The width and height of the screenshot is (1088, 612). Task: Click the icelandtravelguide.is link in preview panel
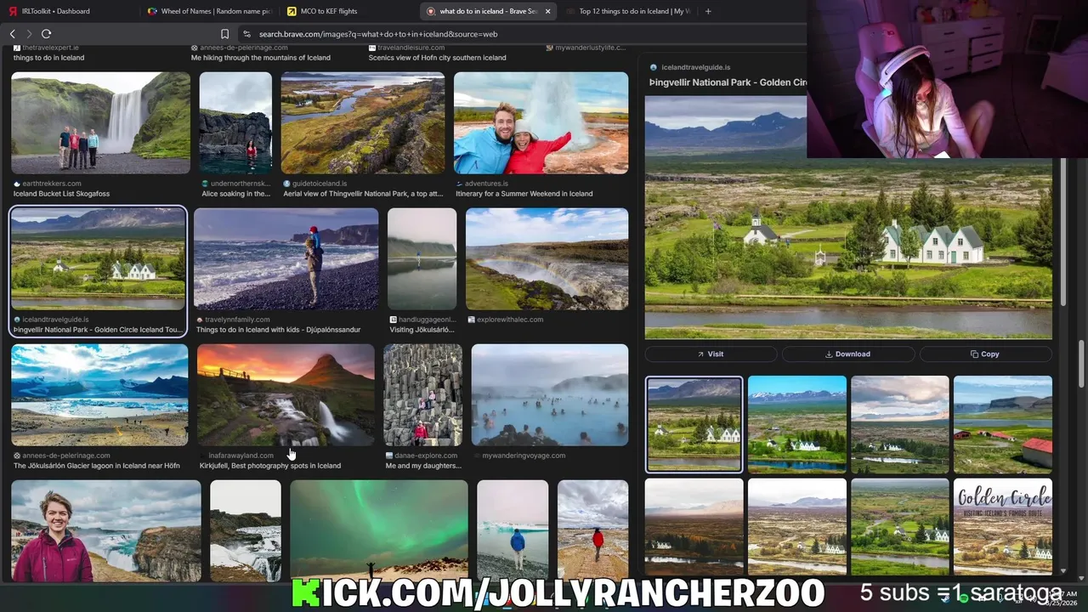pyautogui.click(x=695, y=67)
